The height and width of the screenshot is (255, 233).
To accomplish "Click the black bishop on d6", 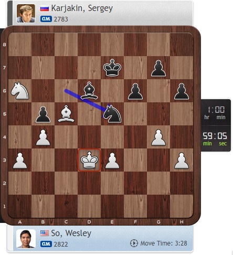I will 89,91.
